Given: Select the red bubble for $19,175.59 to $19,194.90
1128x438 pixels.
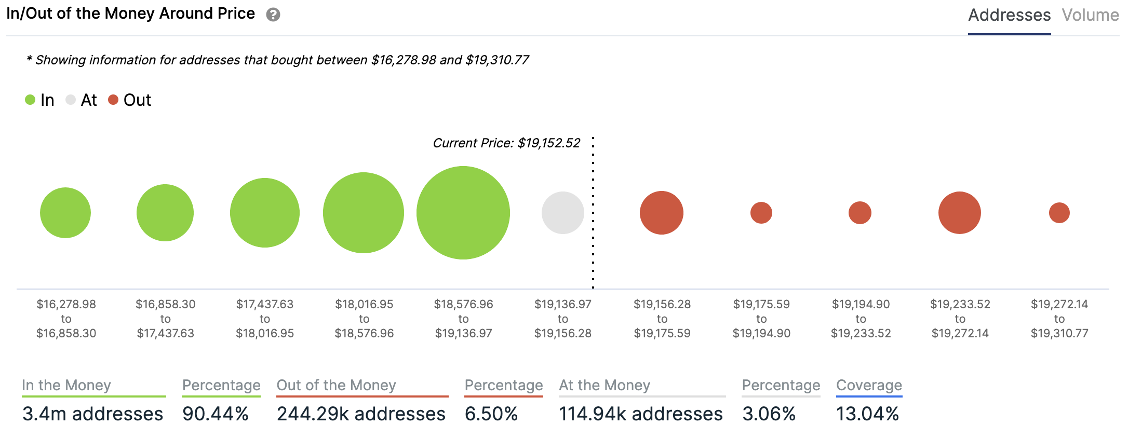Looking at the screenshot, I should tap(761, 213).
